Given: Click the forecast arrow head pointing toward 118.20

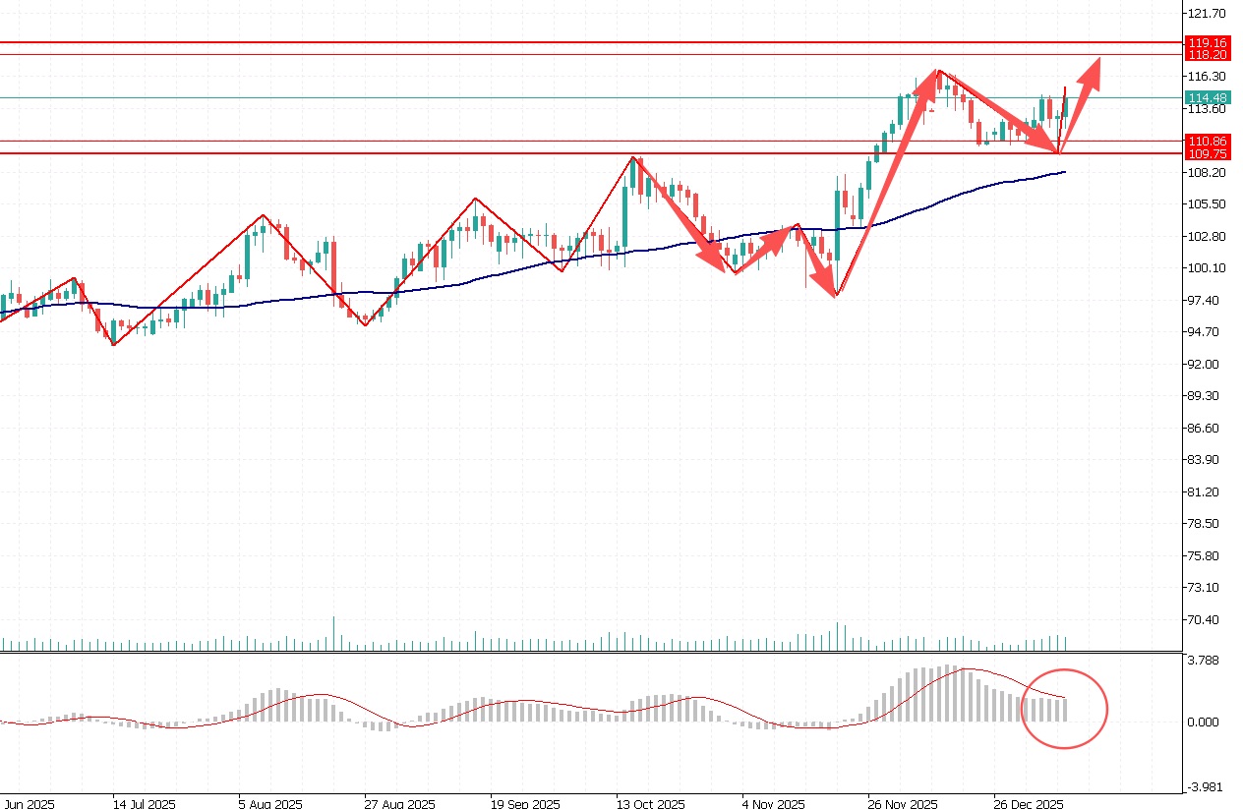Looking at the screenshot, I should pyautogui.click(x=1094, y=67).
